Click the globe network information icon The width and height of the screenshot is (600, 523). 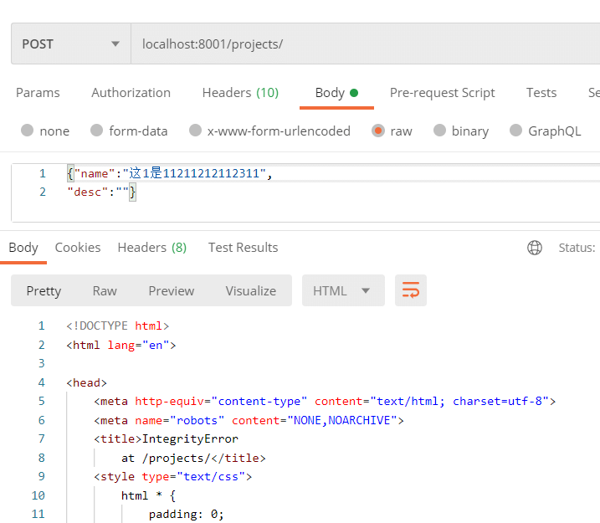[535, 248]
